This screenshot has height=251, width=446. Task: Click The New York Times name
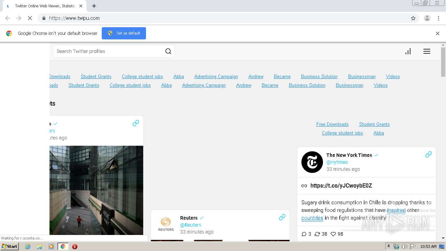[x=349, y=155]
